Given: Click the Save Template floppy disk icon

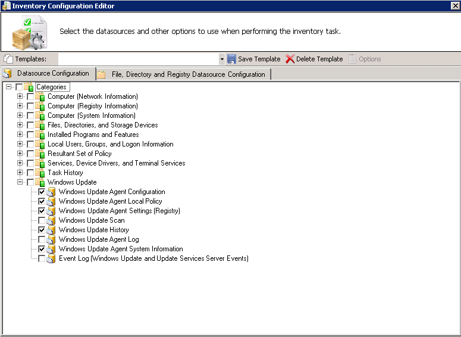Looking at the screenshot, I should tap(231, 59).
